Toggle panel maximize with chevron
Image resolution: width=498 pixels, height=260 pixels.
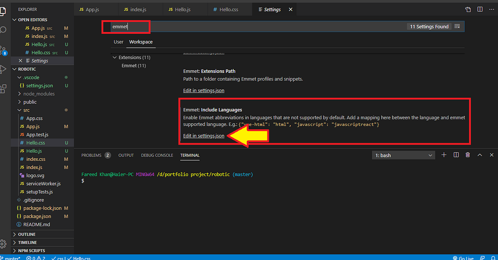[480, 155]
